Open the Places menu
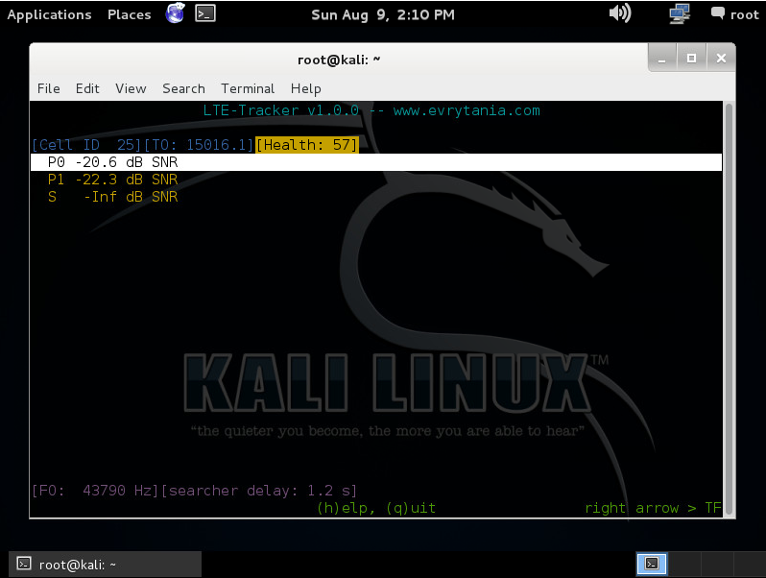The height and width of the screenshot is (578, 766). coord(129,14)
